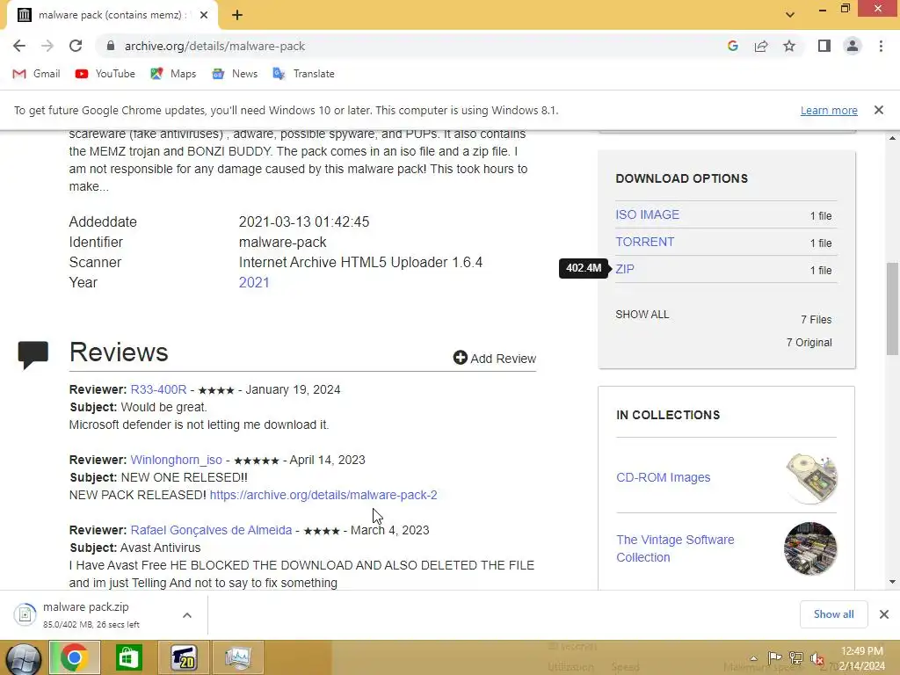The width and height of the screenshot is (900, 675).
Task: Open reviewer Winlonghorn_iso profile
Action: coord(176,460)
